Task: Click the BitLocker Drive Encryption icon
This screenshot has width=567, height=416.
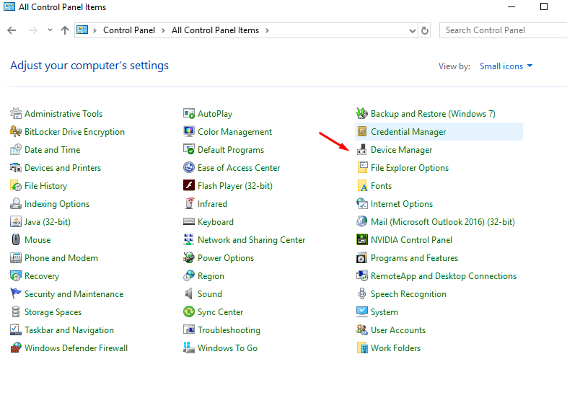Action: [16, 132]
